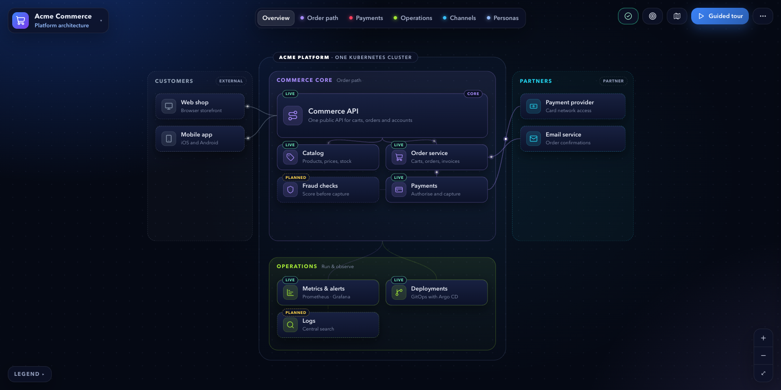The width and height of the screenshot is (781, 390).
Task: Click the PARTNER badge in Partners group
Action: tap(613, 81)
